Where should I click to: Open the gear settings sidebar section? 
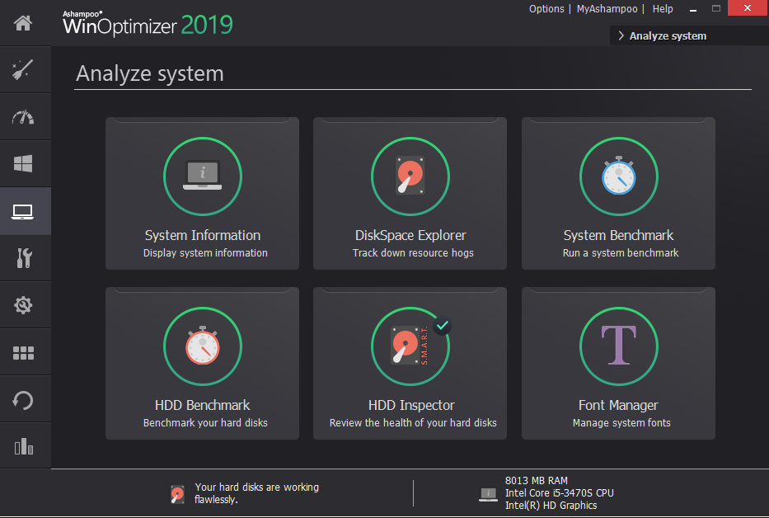click(x=23, y=305)
